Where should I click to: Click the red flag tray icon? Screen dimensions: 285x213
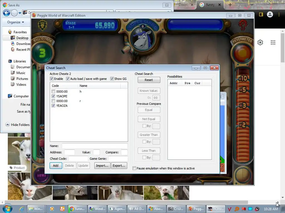point(244,209)
